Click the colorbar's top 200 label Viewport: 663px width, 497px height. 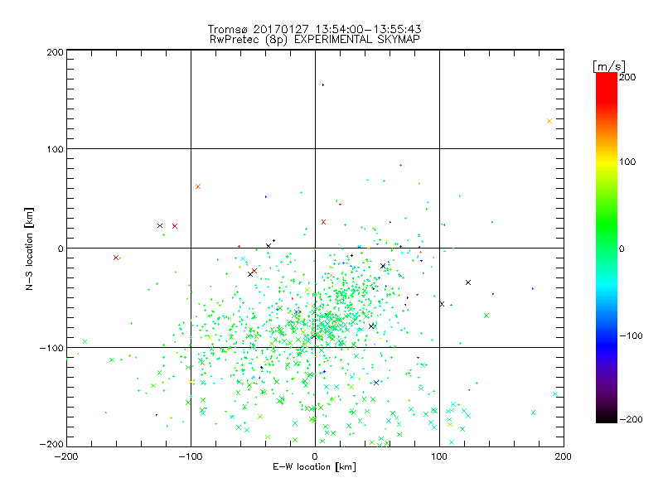click(x=627, y=77)
